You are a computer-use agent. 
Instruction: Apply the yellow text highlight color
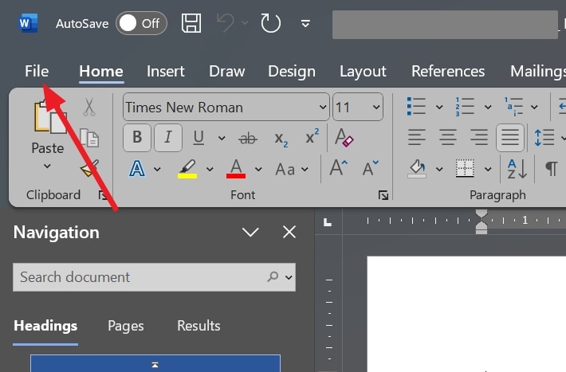point(187,169)
